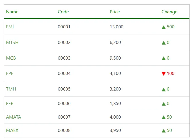Screen dimensions: 192x140
Task: Select the MCB stock name
Action: 11,58
